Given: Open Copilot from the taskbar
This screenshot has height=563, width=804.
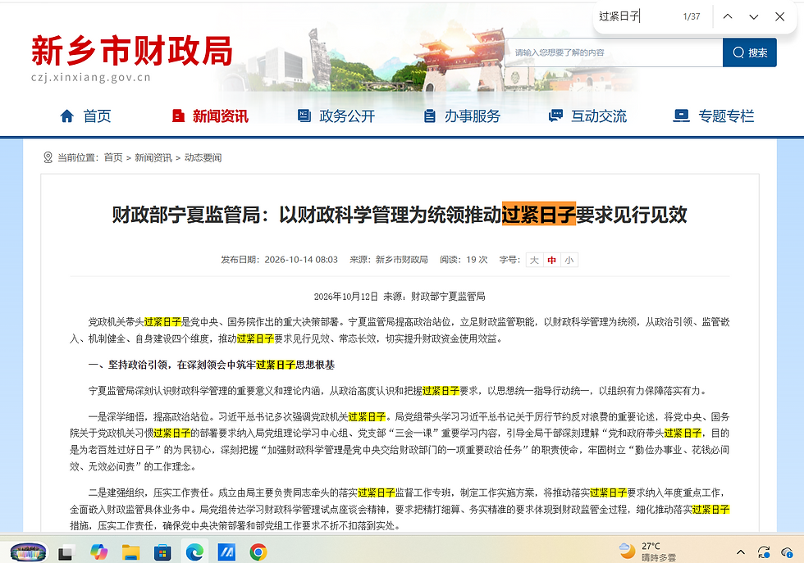Looking at the screenshot, I should (x=98, y=552).
